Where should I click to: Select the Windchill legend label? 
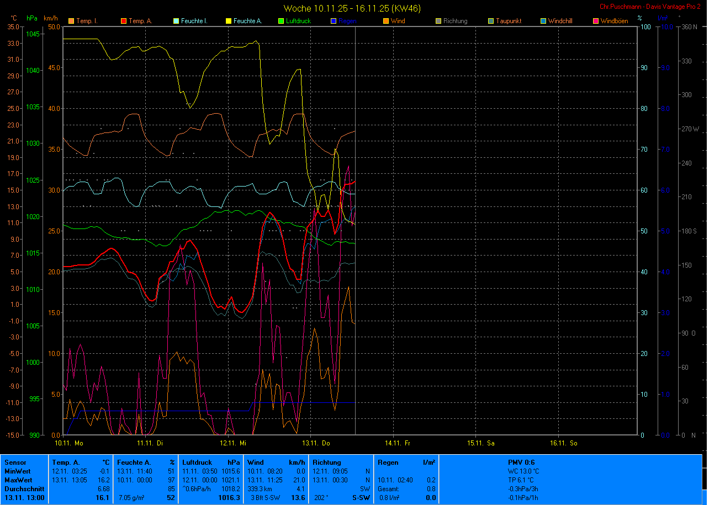tap(560, 21)
